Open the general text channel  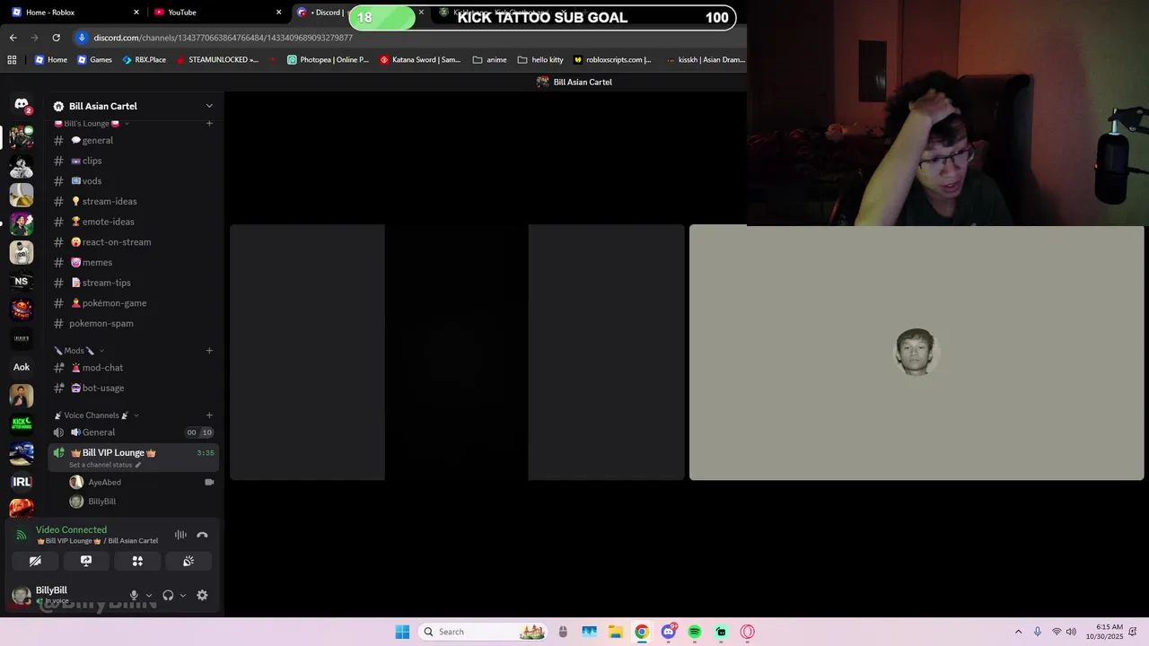tap(133, 140)
